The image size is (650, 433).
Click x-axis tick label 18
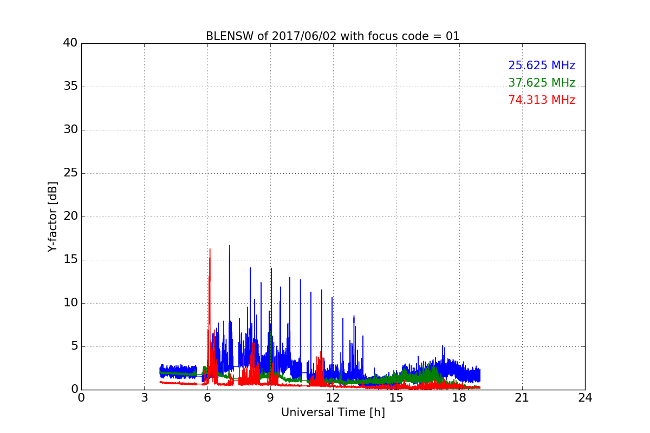[x=459, y=398]
